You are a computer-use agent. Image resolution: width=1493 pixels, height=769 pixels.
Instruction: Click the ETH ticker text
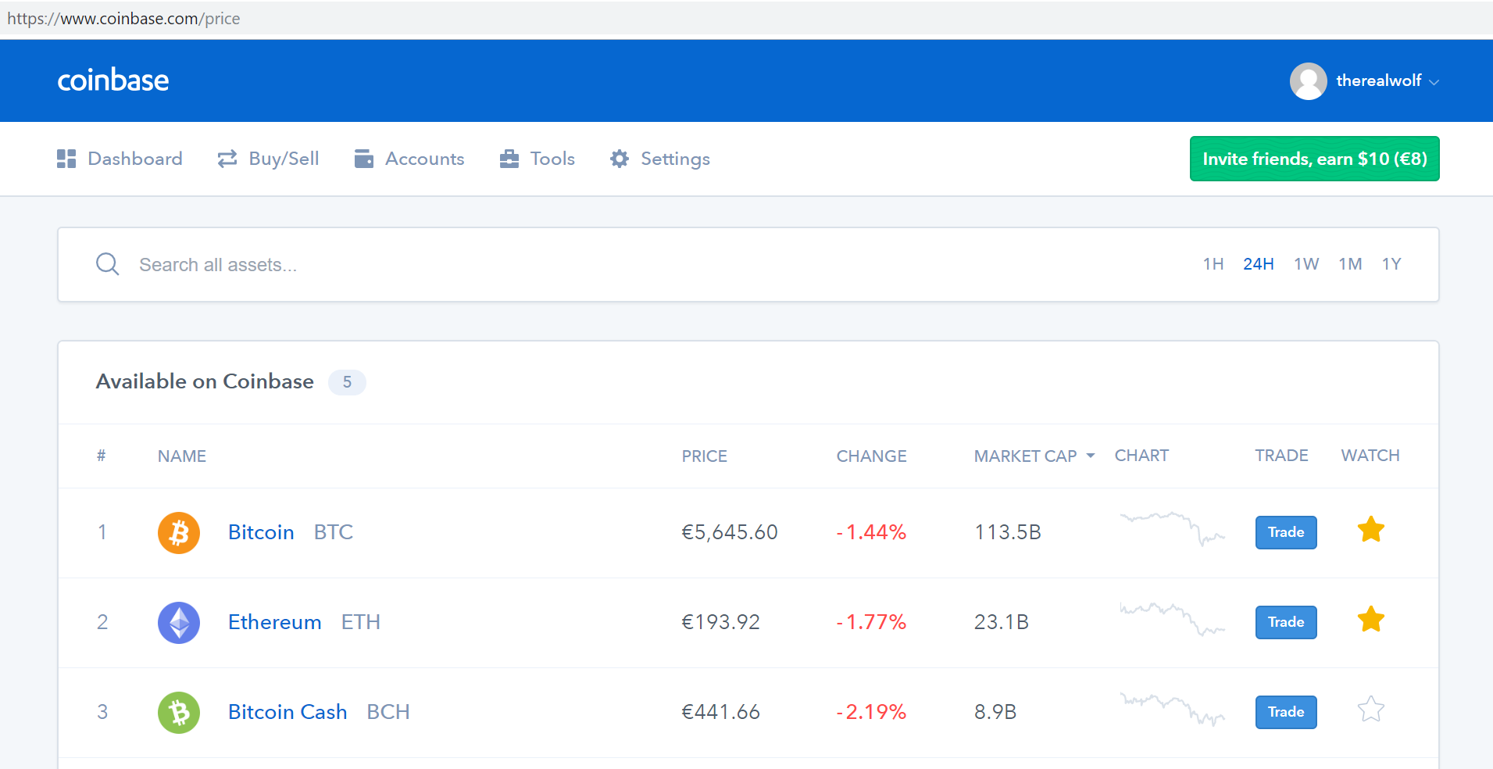coord(361,622)
